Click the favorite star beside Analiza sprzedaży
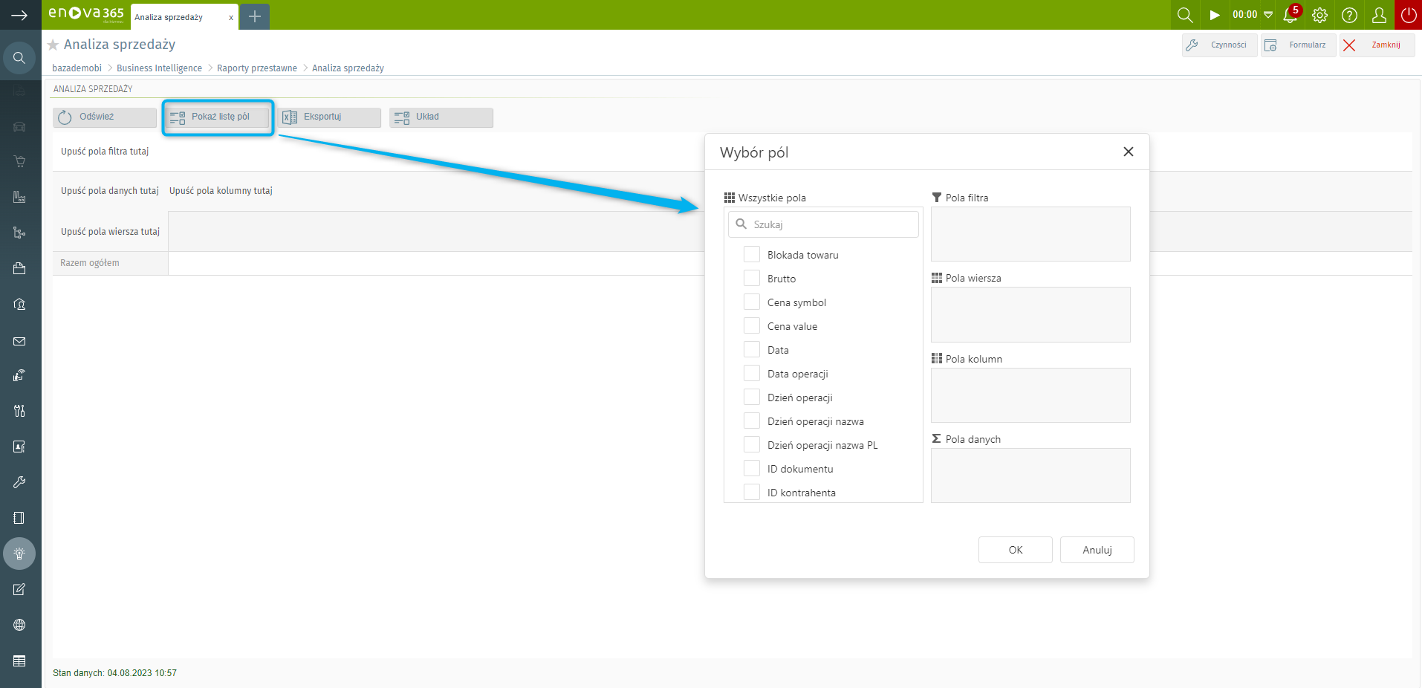 pyautogui.click(x=53, y=45)
